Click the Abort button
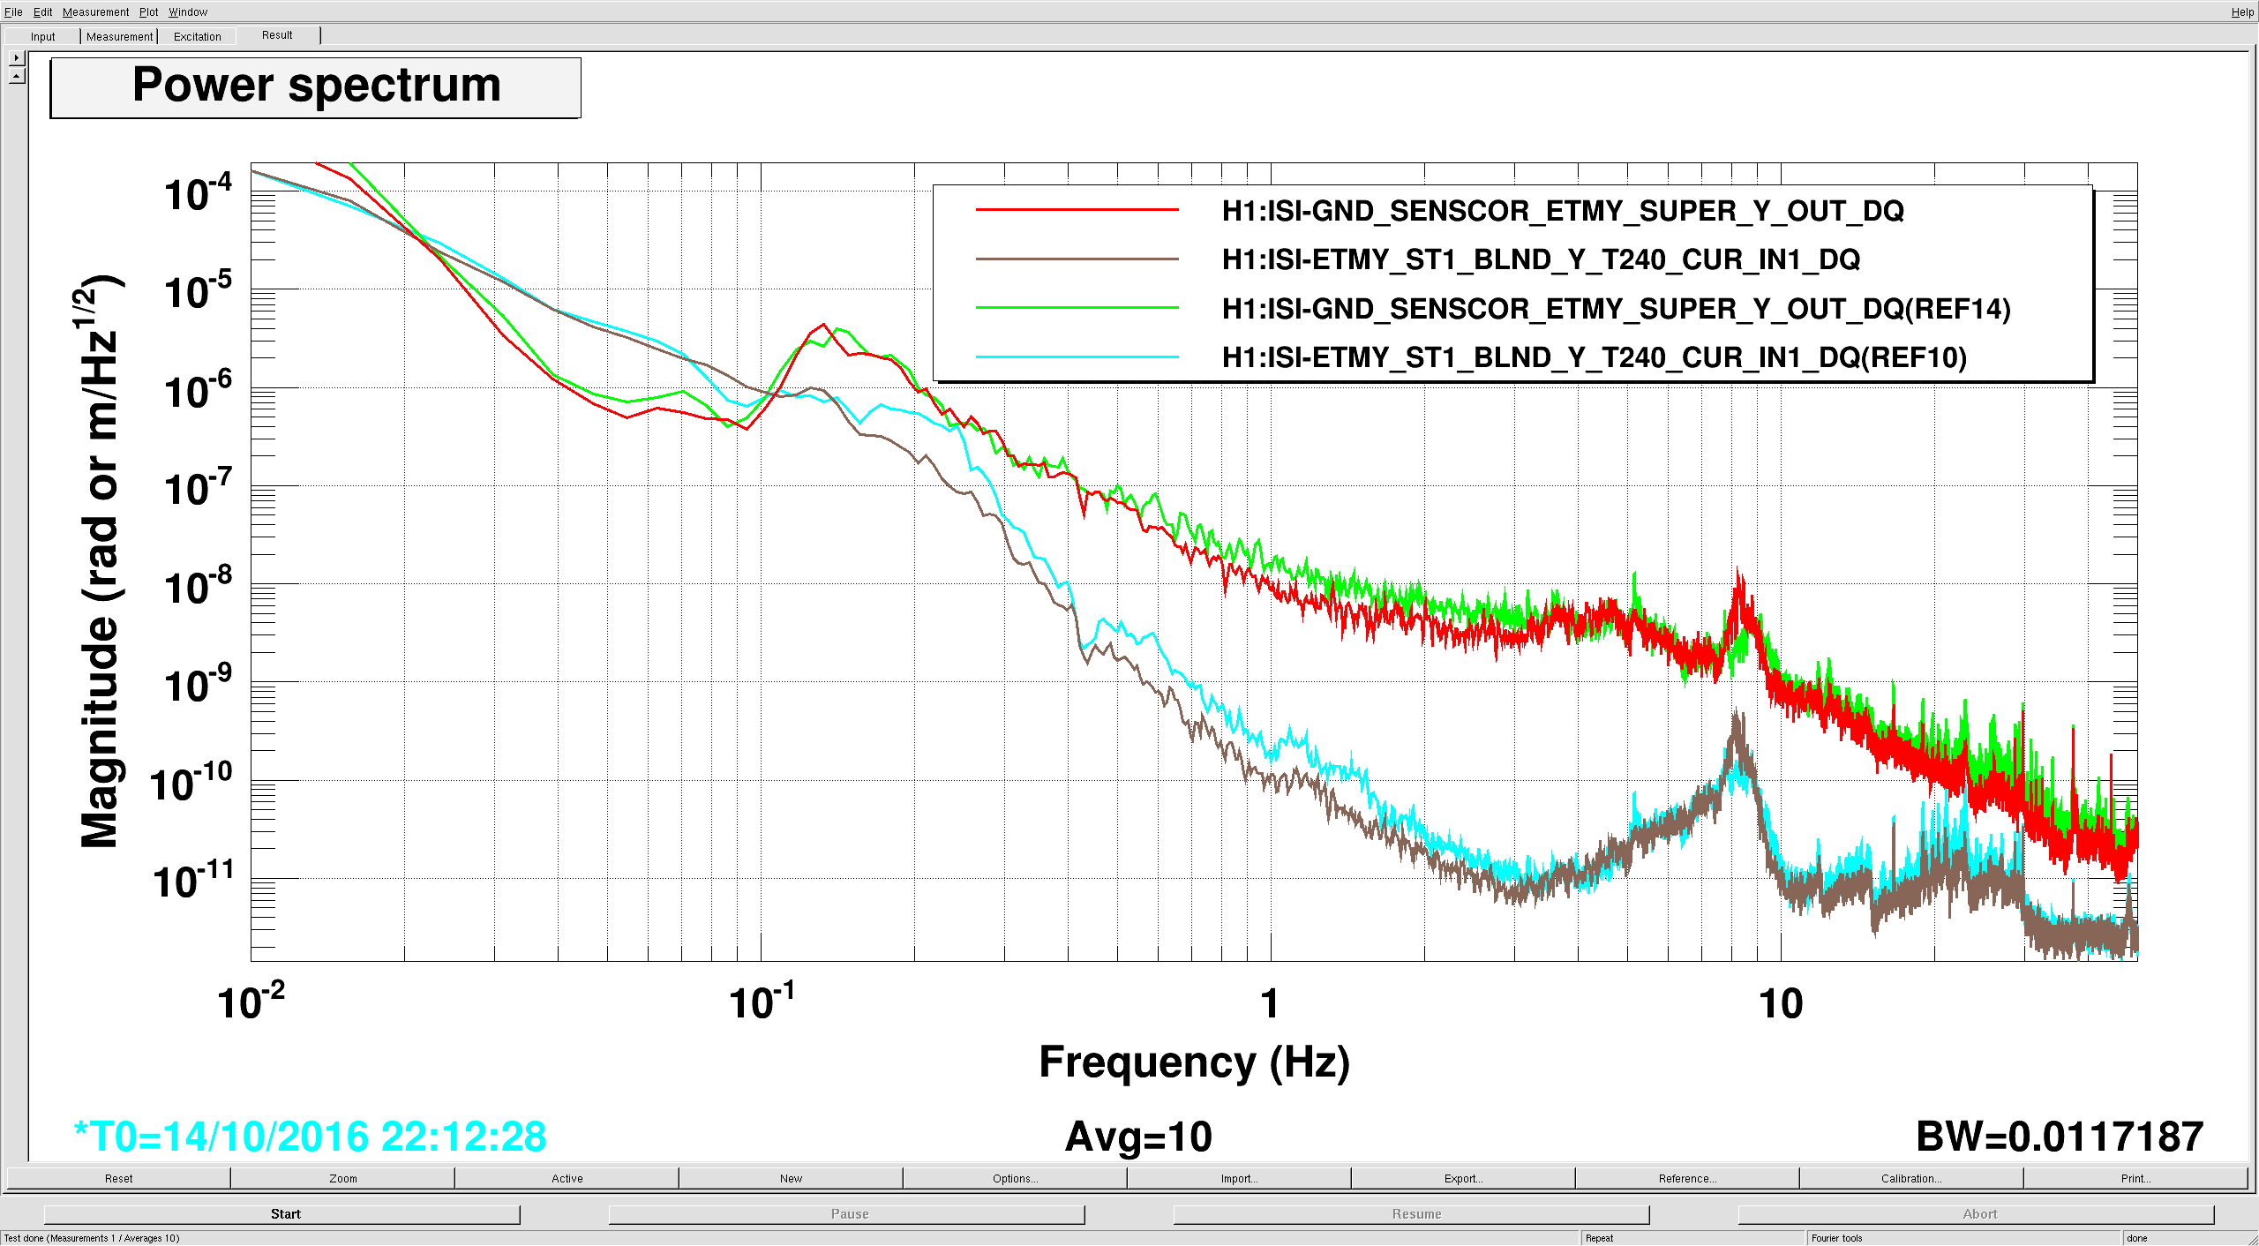This screenshot has height=1246, width=2259. tap(1977, 1214)
